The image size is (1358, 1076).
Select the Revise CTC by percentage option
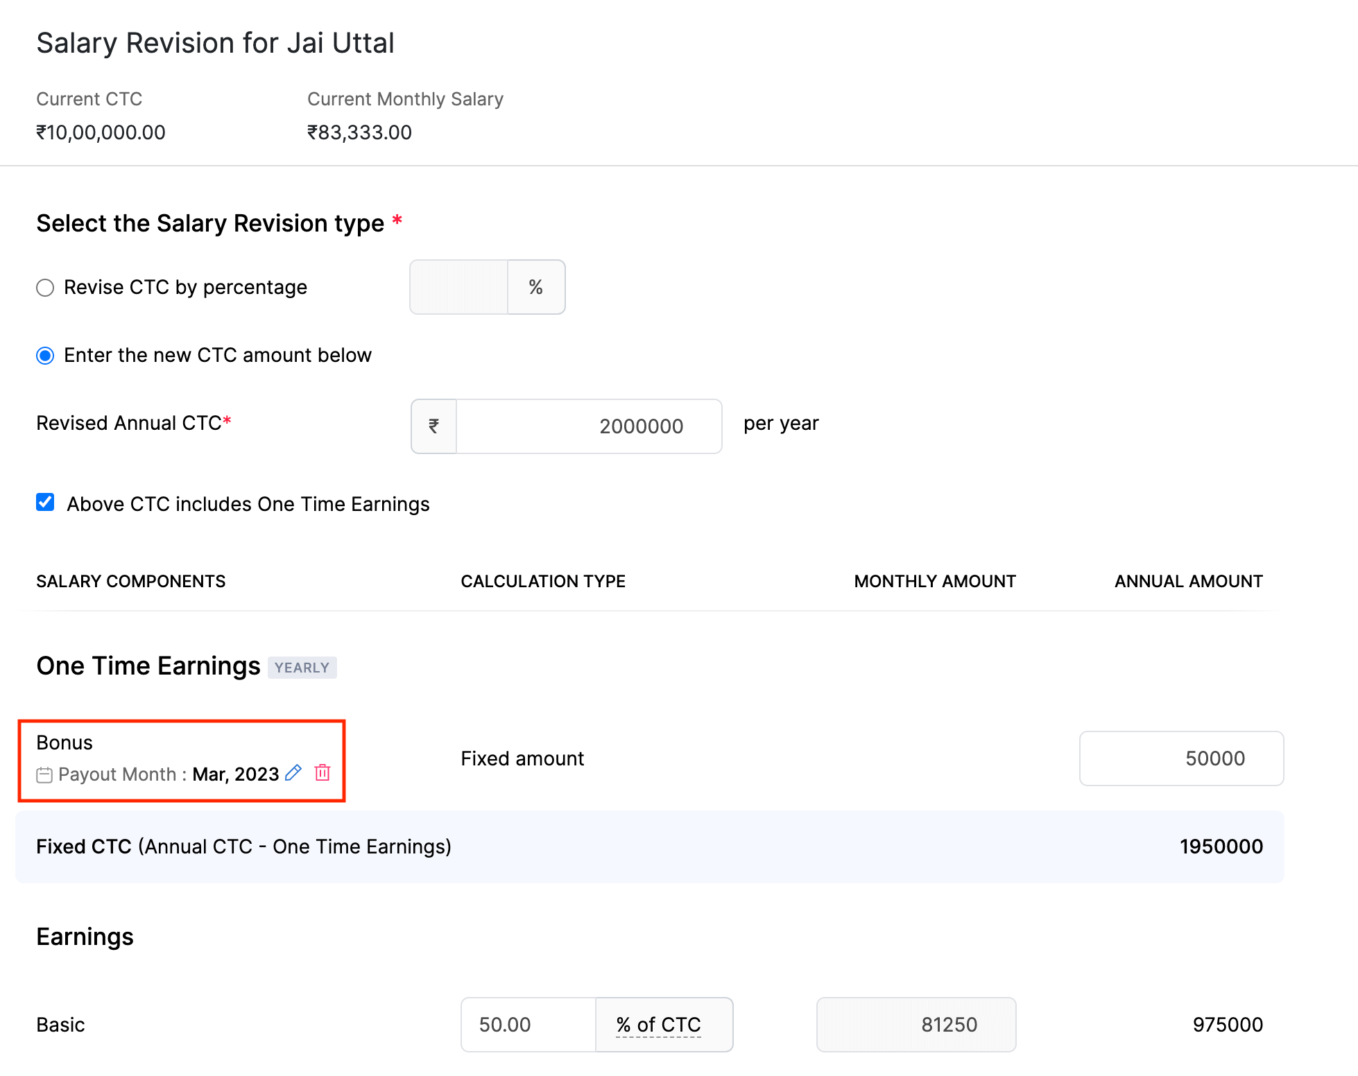[45, 287]
